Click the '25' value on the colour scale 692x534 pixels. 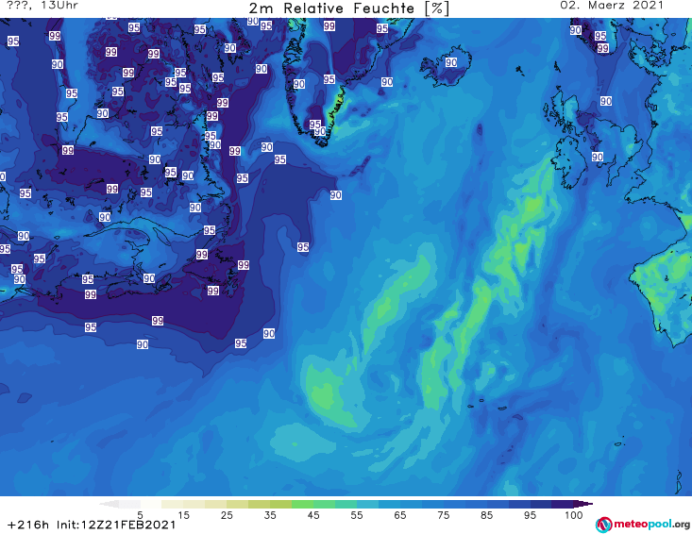point(227,515)
